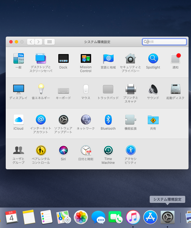Click System Preferences gear in Dock
This screenshot has height=228, width=191.
(167, 217)
